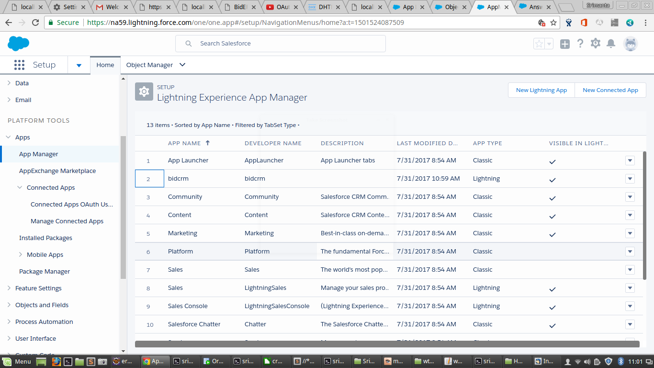
Task: Open Package Manager
Action: 45,271
